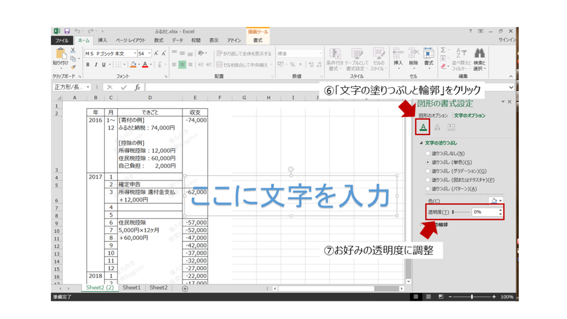Click the transparency spinner up arrow
Viewport: 567px width, 319px height.
tap(501, 210)
